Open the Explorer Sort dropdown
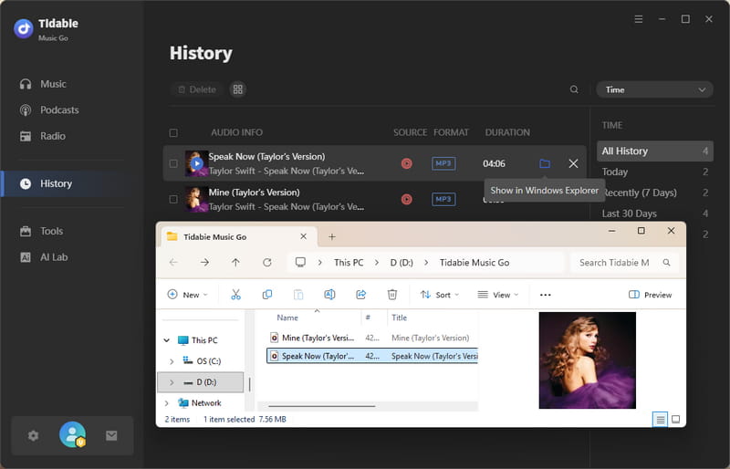This screenshot has height=469, width=730. [440, 295]
